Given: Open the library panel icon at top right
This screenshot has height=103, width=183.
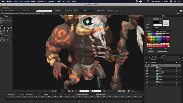Looking at the screenshot, I should 181,11.
